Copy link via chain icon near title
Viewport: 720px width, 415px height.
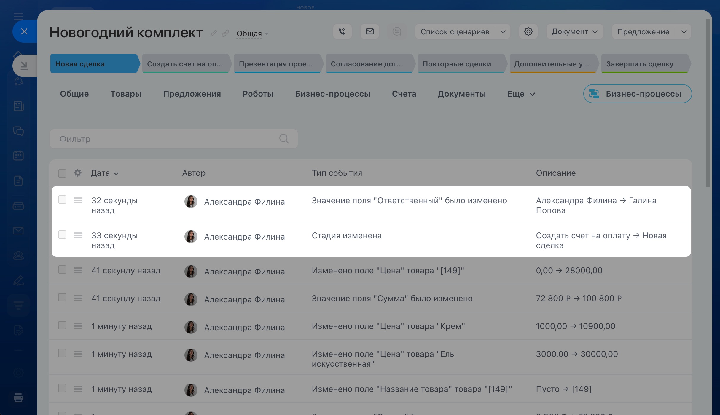(x=225, y=33)
